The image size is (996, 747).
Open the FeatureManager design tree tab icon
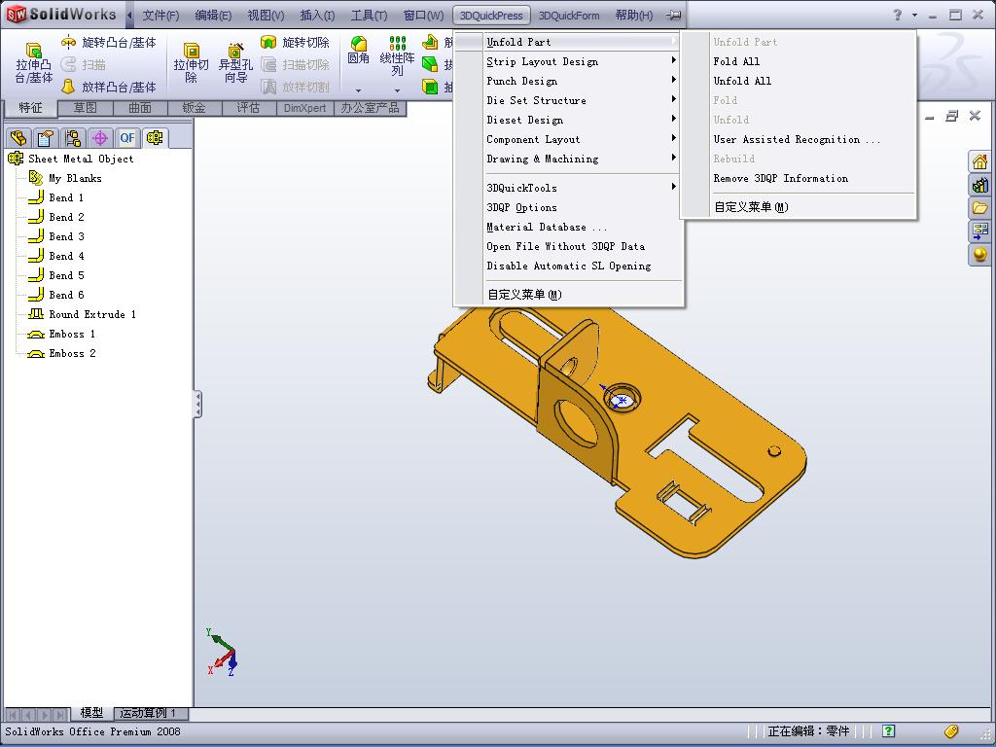[x=18, y=138]
